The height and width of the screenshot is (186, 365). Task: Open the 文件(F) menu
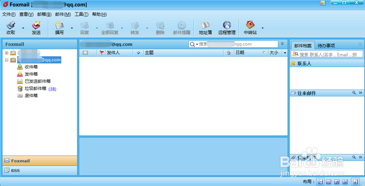[9, 15]
